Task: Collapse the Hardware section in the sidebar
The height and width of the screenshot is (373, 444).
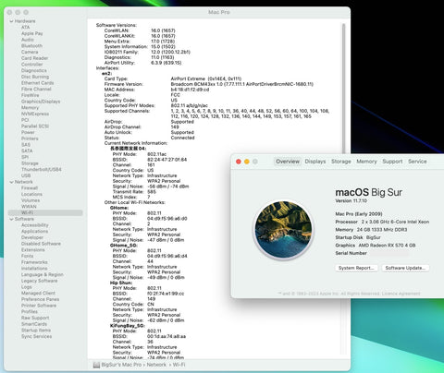Action: tap(11, 21)
